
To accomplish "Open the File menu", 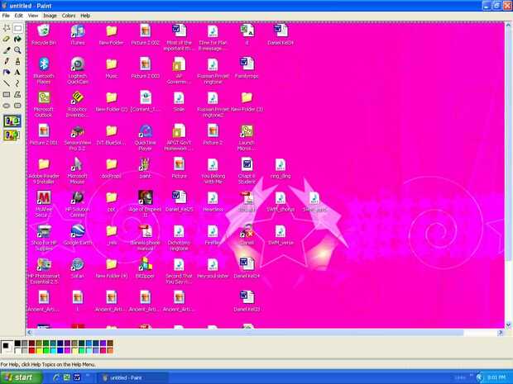I will coord(6,16).
